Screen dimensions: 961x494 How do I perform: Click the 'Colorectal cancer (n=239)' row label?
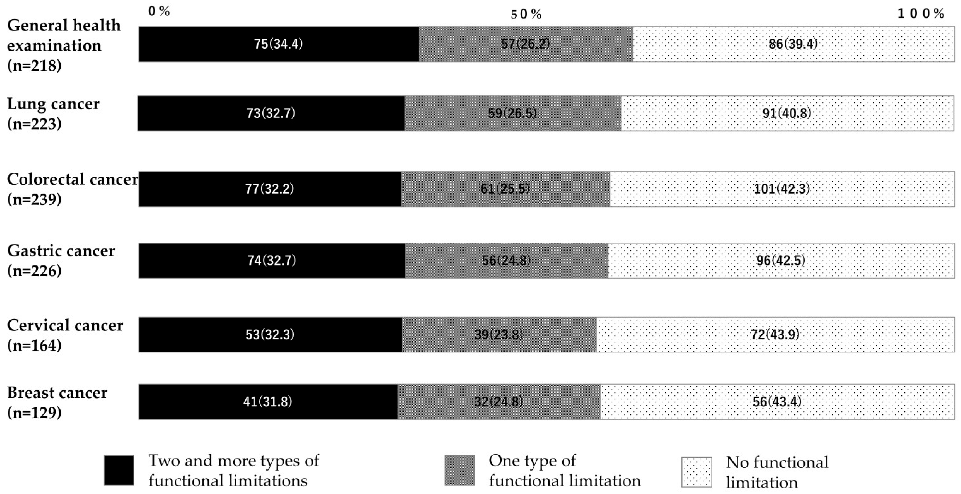pyautogui.click(x=72, y=189)
